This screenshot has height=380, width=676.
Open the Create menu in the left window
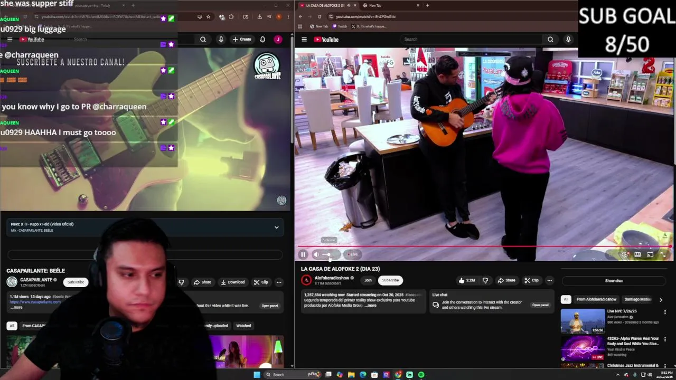pos(242,40)
